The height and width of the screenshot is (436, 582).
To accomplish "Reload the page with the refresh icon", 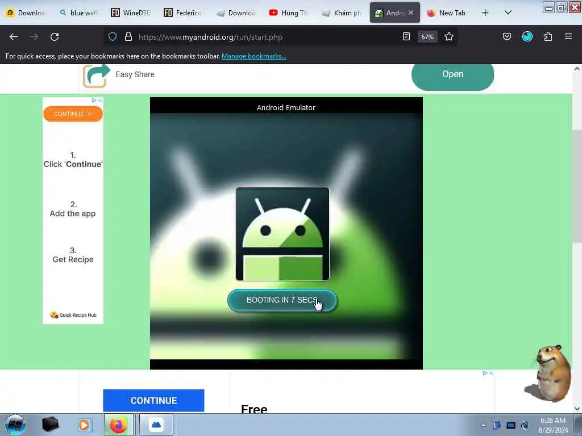I will click(x=55, y=37).
